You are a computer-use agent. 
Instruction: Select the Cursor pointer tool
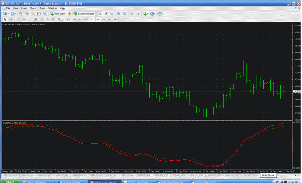click(5, 19)
